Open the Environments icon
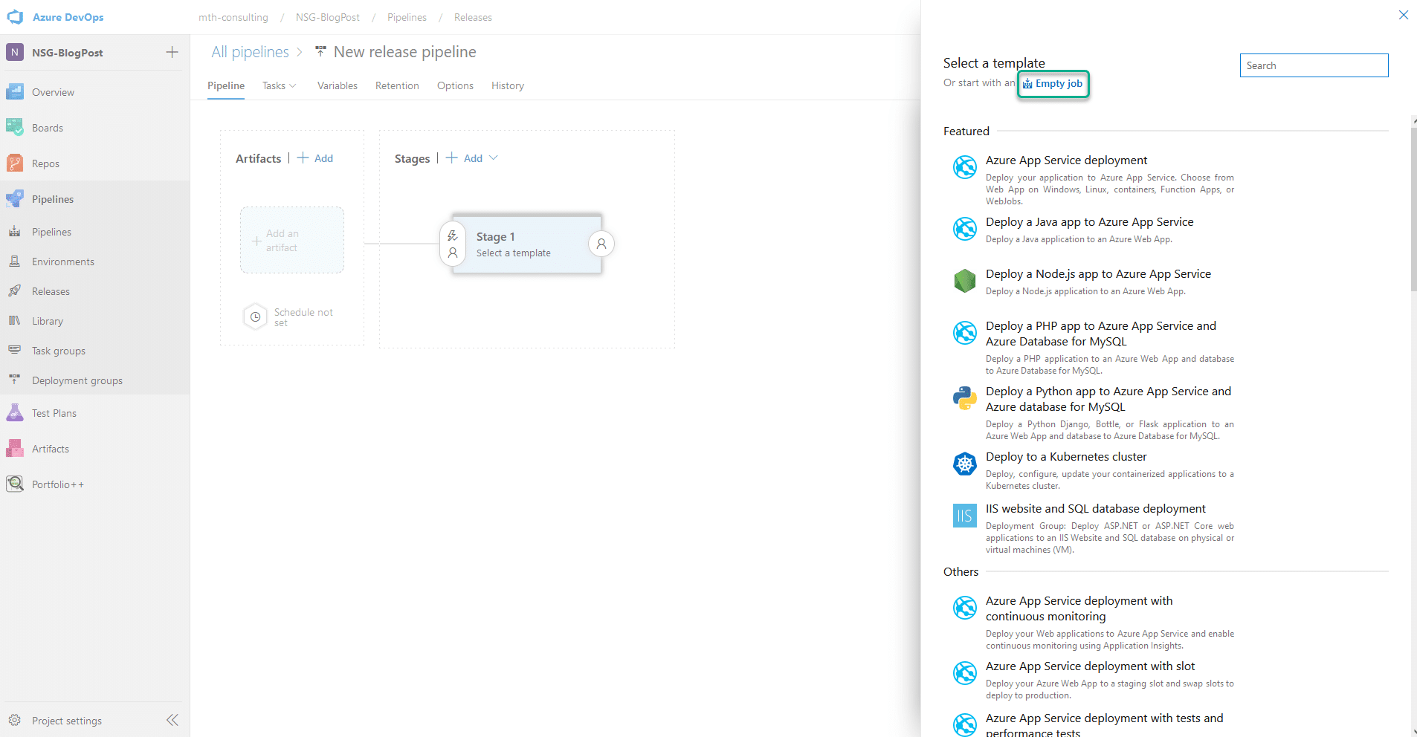1417x737 pixels. tap(15, 262)
